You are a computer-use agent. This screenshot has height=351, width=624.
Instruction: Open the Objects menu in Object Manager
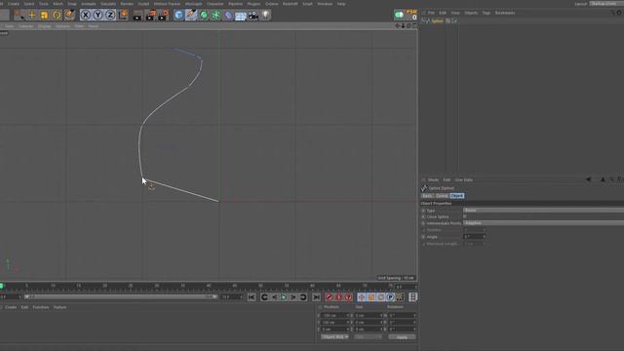point(471,13)
